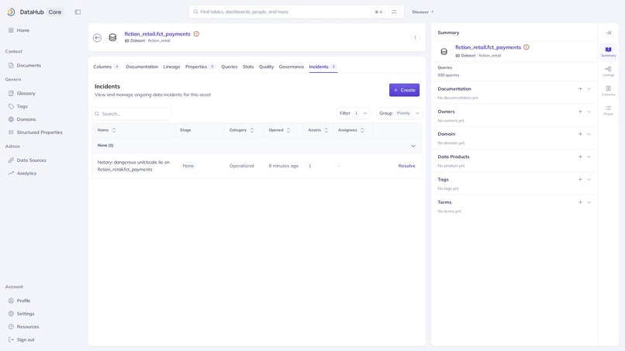The image size is (625, 351).
Task: Expand the Domain section chevron
Action: [x=589, y=134]
